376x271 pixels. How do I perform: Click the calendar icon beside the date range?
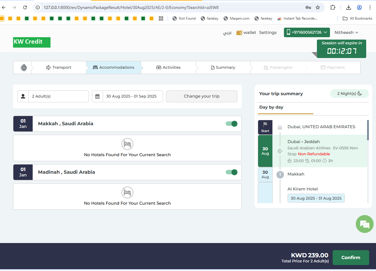(97, 96)
